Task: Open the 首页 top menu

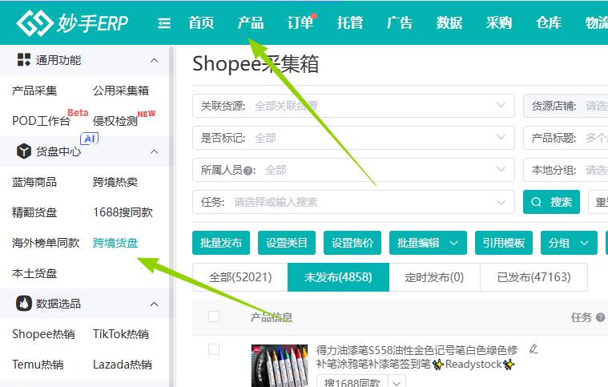Action: click(x=201, y=23)
